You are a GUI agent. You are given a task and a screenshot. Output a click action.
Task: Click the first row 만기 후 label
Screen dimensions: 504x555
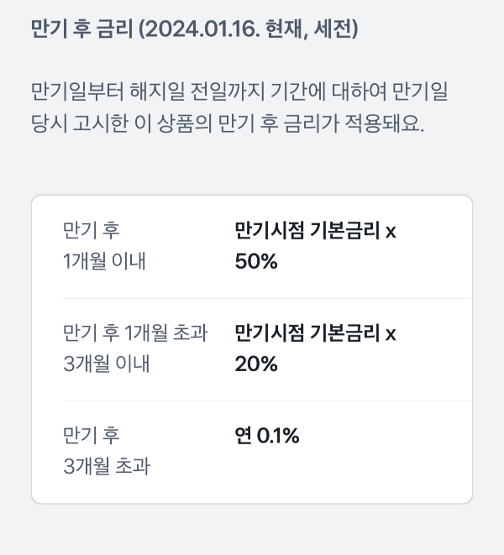tap(91, 230)
